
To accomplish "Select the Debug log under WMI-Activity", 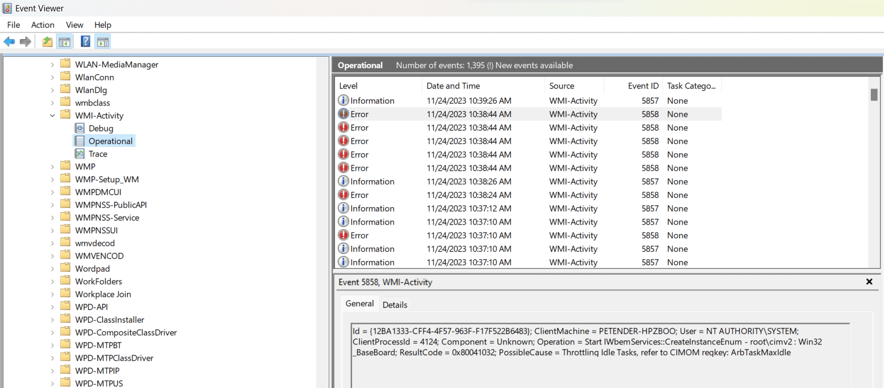I will pyautogui.click(x=100, y=128).
